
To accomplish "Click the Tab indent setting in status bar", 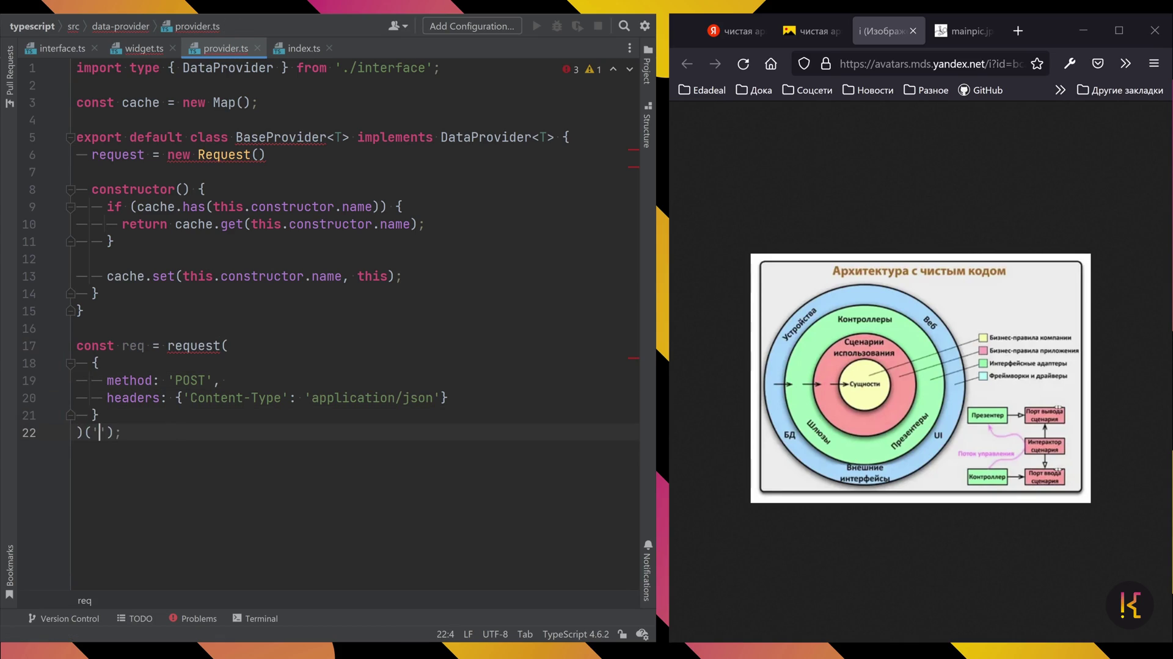I will click(525, 634).
